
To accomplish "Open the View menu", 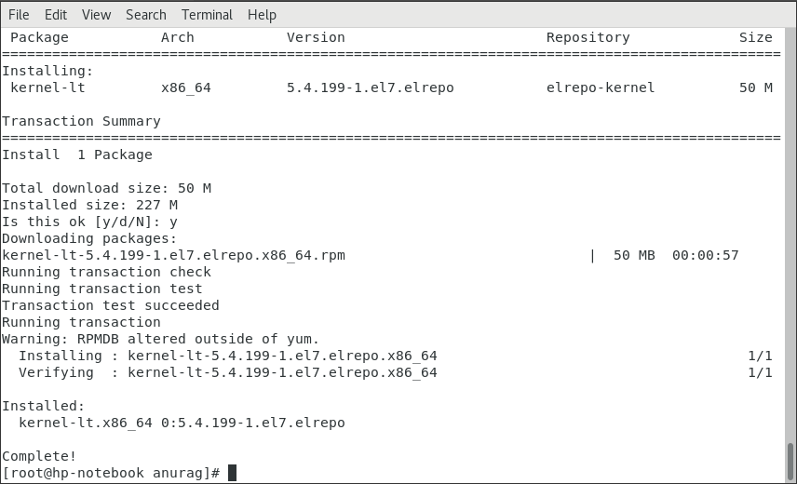I will tap(96, 15).
